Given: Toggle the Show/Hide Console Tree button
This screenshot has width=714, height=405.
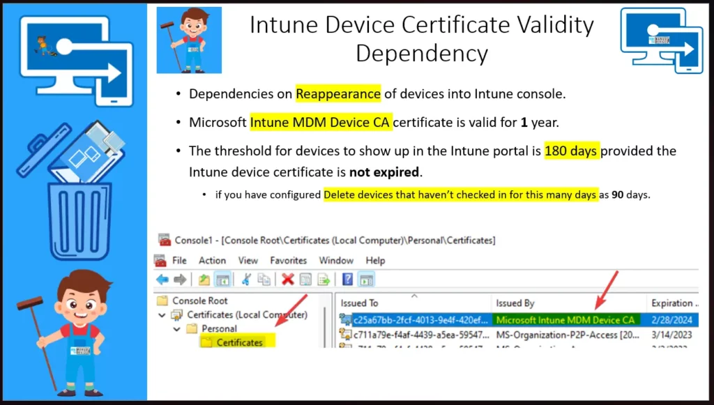Looking at the screenshot, I should (222, 280).
